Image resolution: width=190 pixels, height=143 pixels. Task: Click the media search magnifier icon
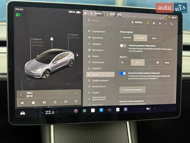pos(76,101)
